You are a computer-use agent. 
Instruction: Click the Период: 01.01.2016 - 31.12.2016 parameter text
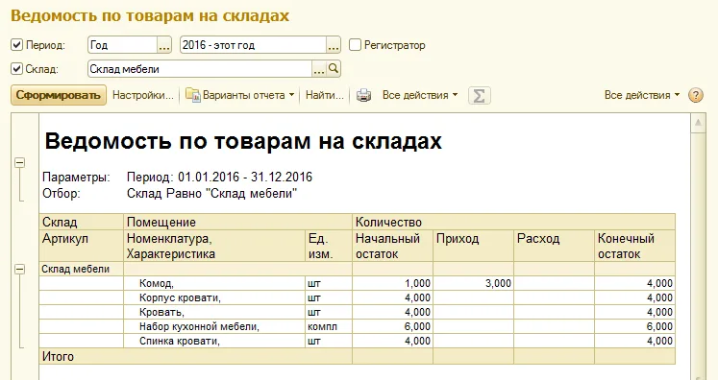click(x=219, y=177)
